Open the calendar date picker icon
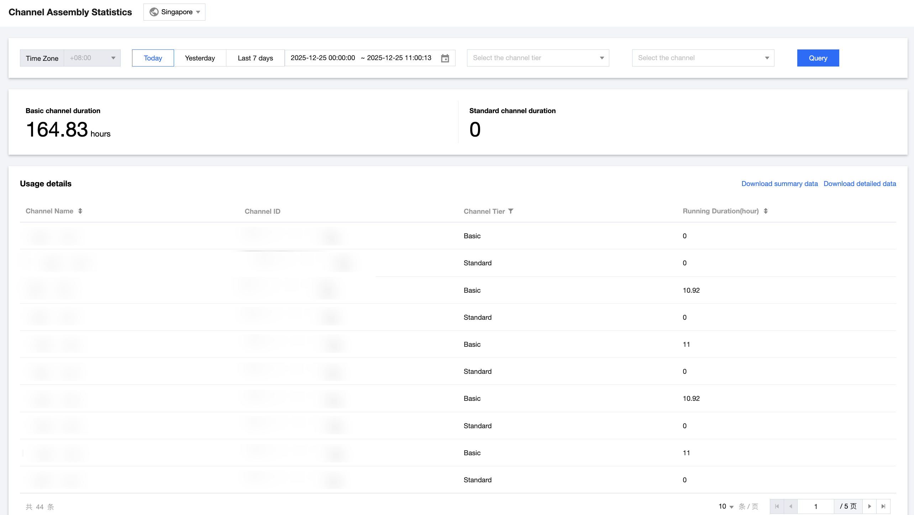 pyautogui.click(x=445, y=58)
